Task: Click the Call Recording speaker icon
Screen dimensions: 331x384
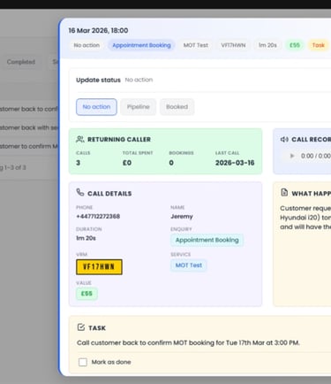Action: tap(284, 139)
